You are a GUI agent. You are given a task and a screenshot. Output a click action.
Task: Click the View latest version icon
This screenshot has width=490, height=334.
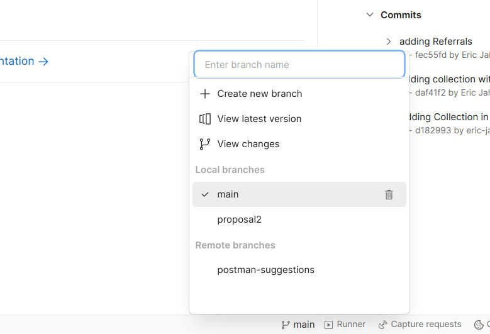(x=204, y=119)
